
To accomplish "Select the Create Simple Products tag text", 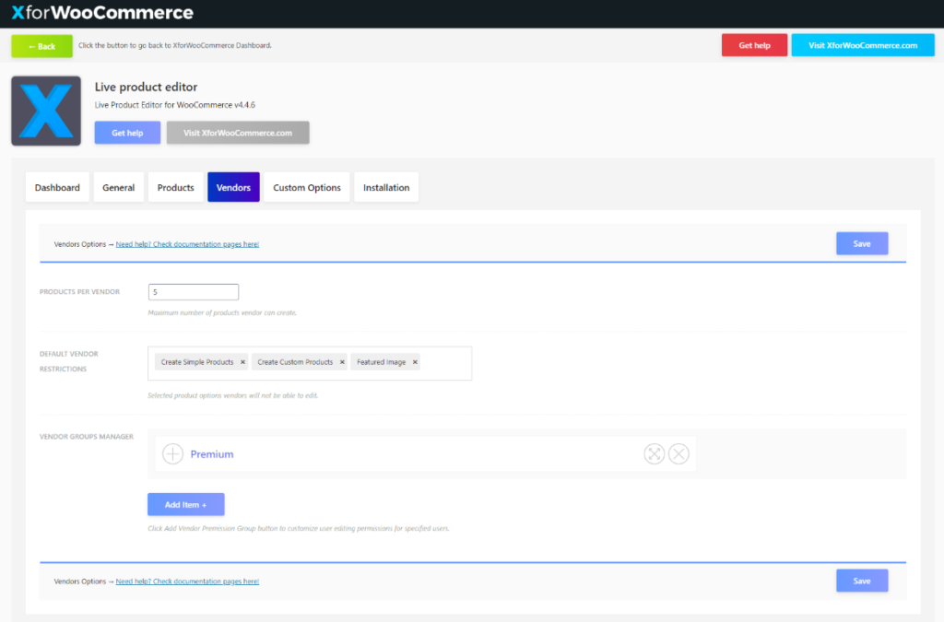I will [x=197, y=362].
